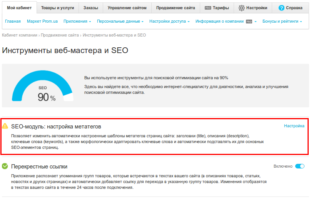Click the Settings gear icon
Screen dimensions: 311x200
point(242,8)
